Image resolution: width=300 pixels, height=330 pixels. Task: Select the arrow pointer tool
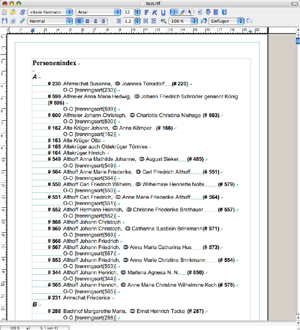click(190, 12)
